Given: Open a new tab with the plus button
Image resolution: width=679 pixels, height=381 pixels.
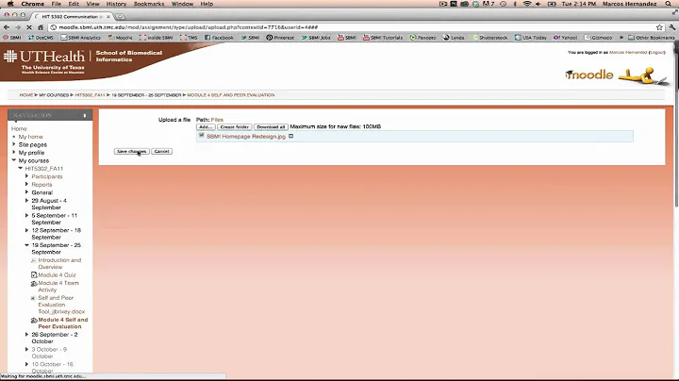Looking at the screenshot, I should pos(120,17).
